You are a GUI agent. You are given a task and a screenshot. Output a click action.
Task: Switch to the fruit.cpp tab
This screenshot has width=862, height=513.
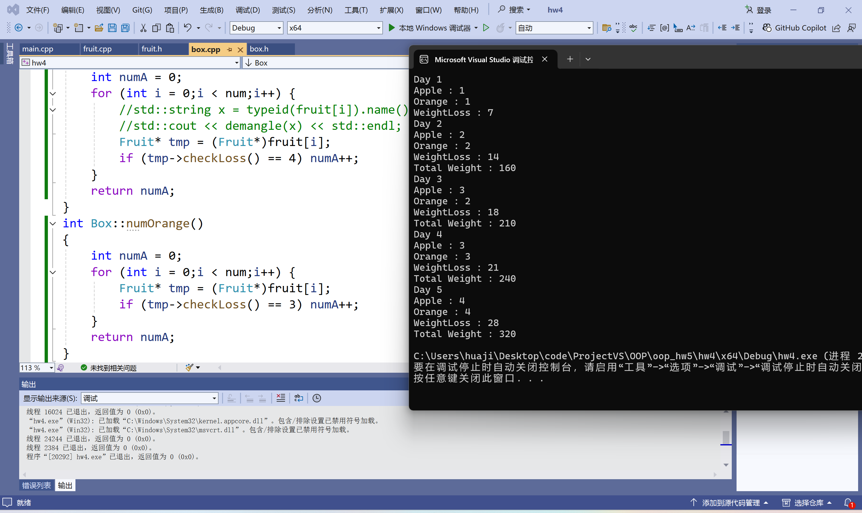coord(97,49)
